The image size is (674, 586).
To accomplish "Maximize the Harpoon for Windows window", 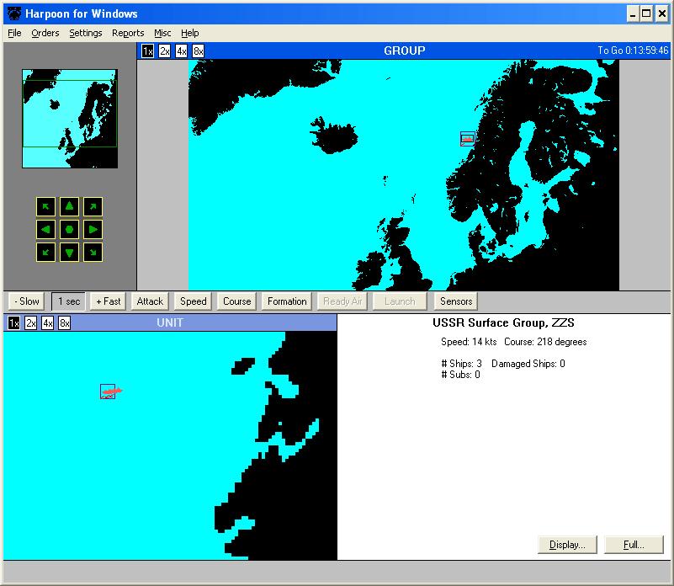I will pyautogui.click(x=646, y=14).
